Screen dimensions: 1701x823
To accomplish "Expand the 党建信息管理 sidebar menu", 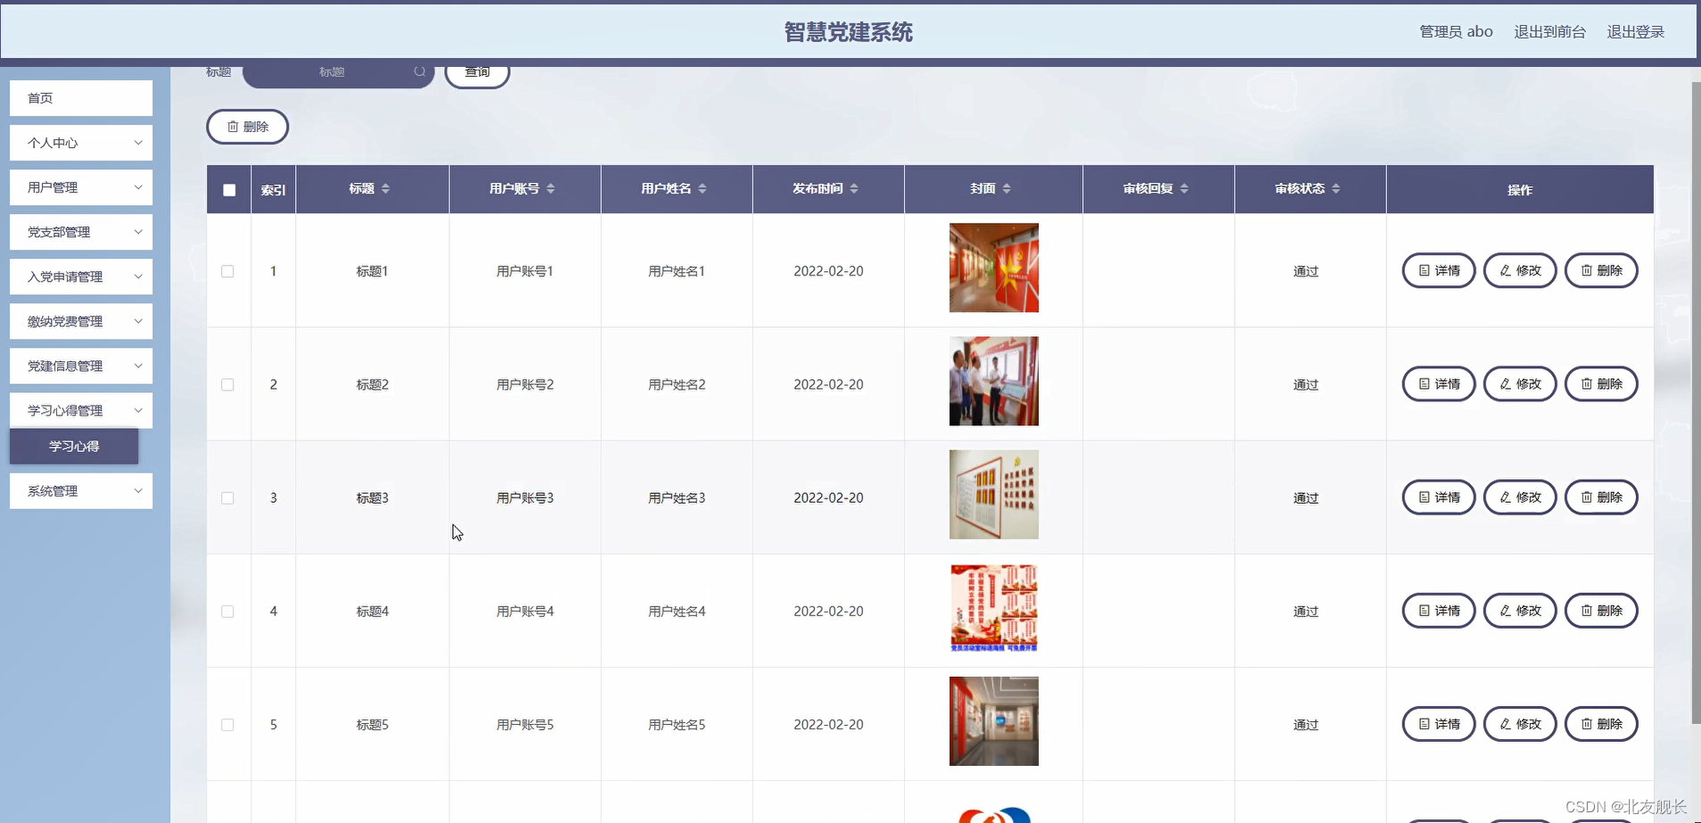I will pos(81,366).
